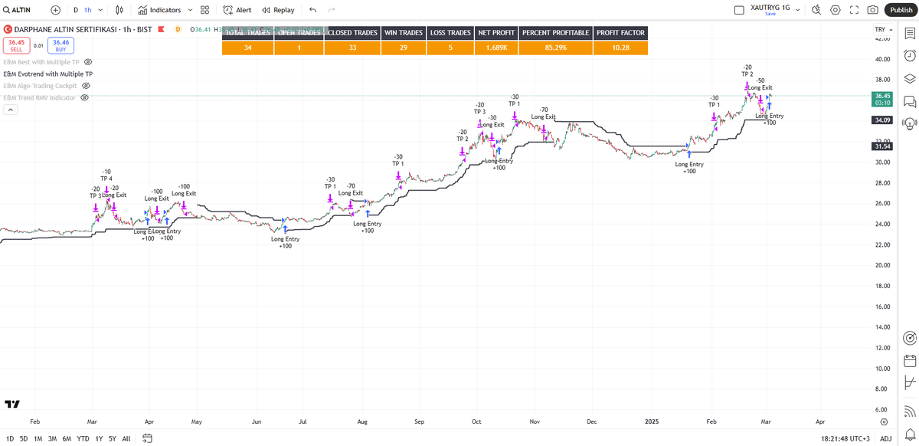Set range to 5Y
Viewport: 919px width, 446px height.
click(112, 438)
